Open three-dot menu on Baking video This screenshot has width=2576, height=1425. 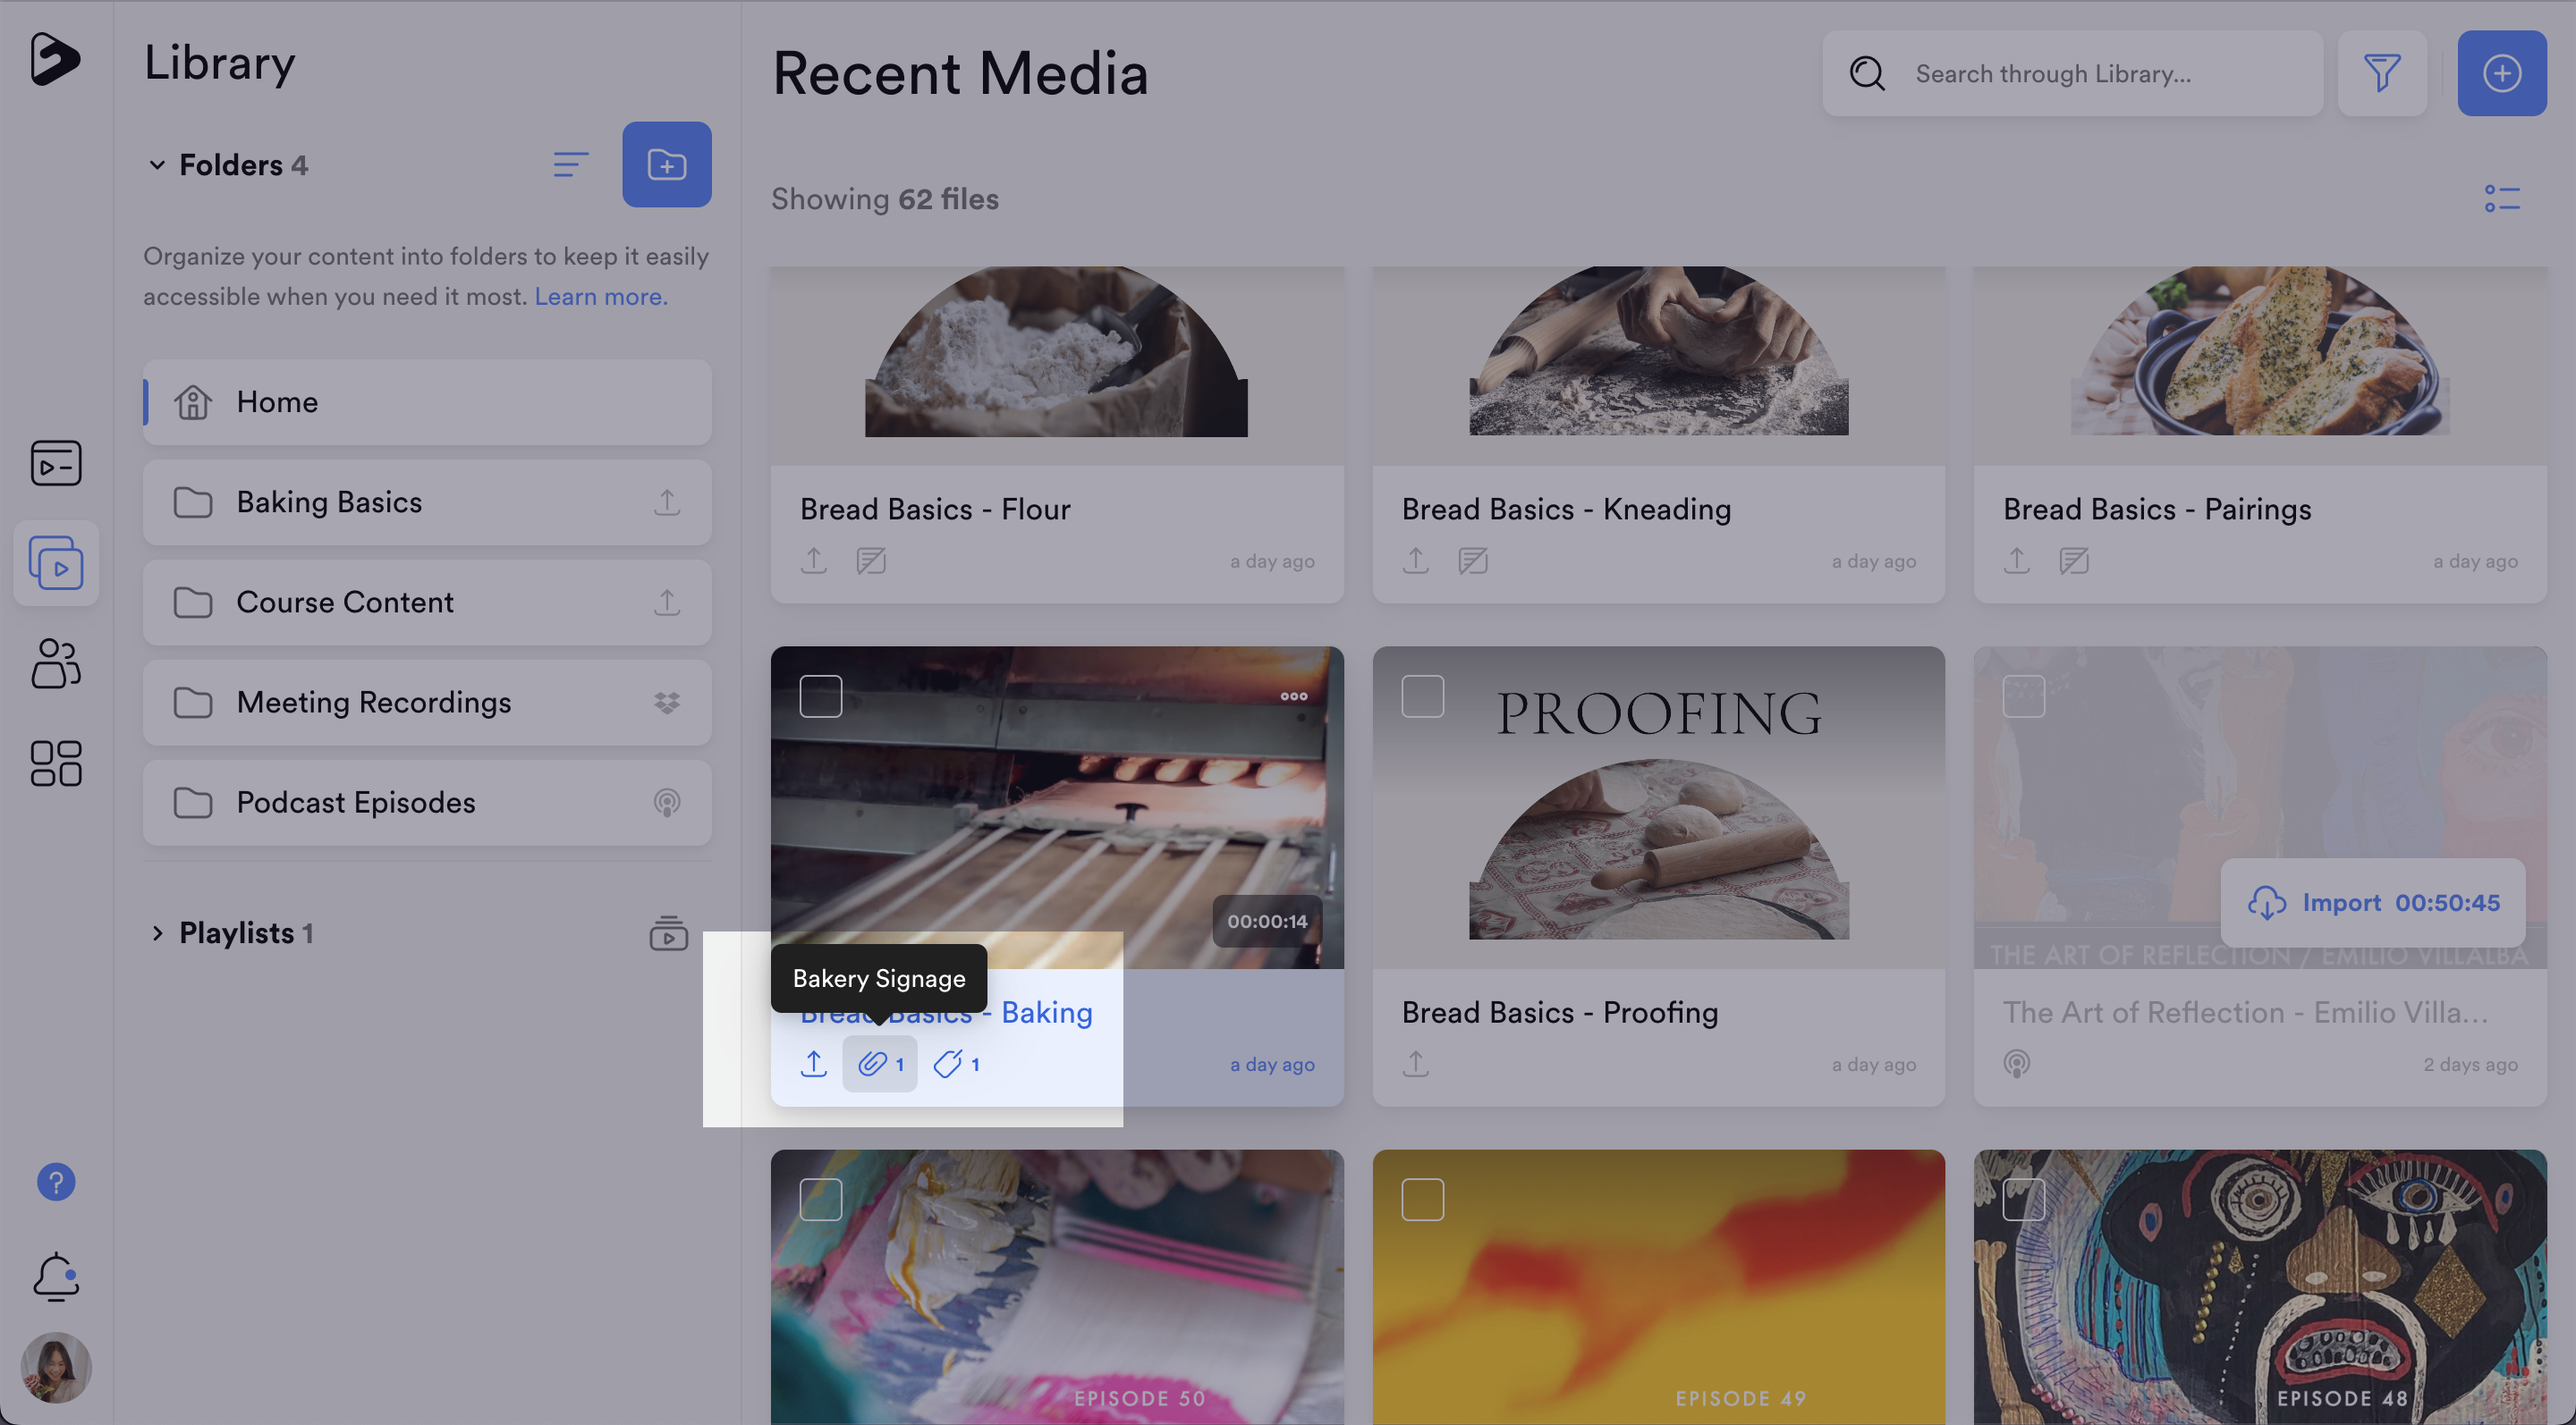(x=1293, y=696)
